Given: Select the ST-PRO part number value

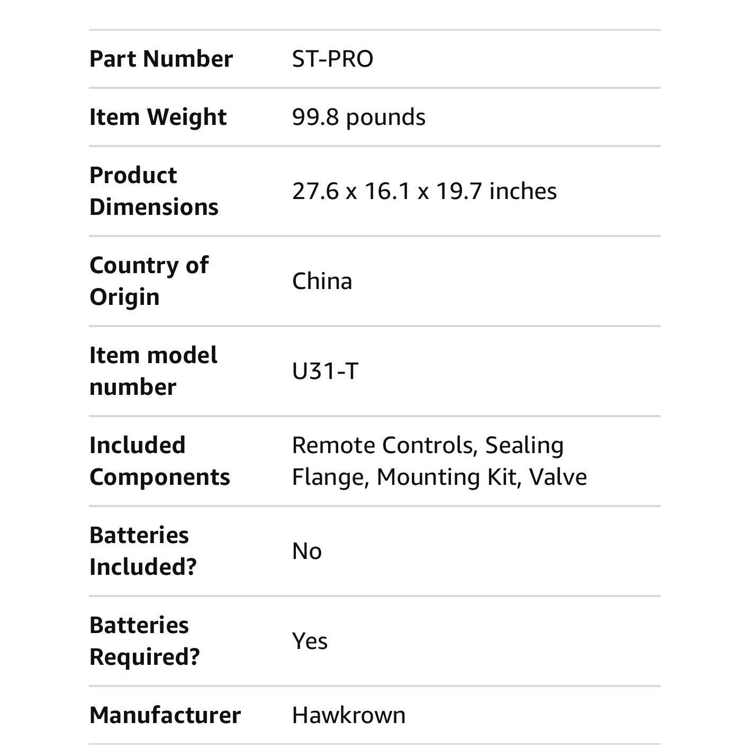Looking at the screenshot, I should (x=332, y=59).
